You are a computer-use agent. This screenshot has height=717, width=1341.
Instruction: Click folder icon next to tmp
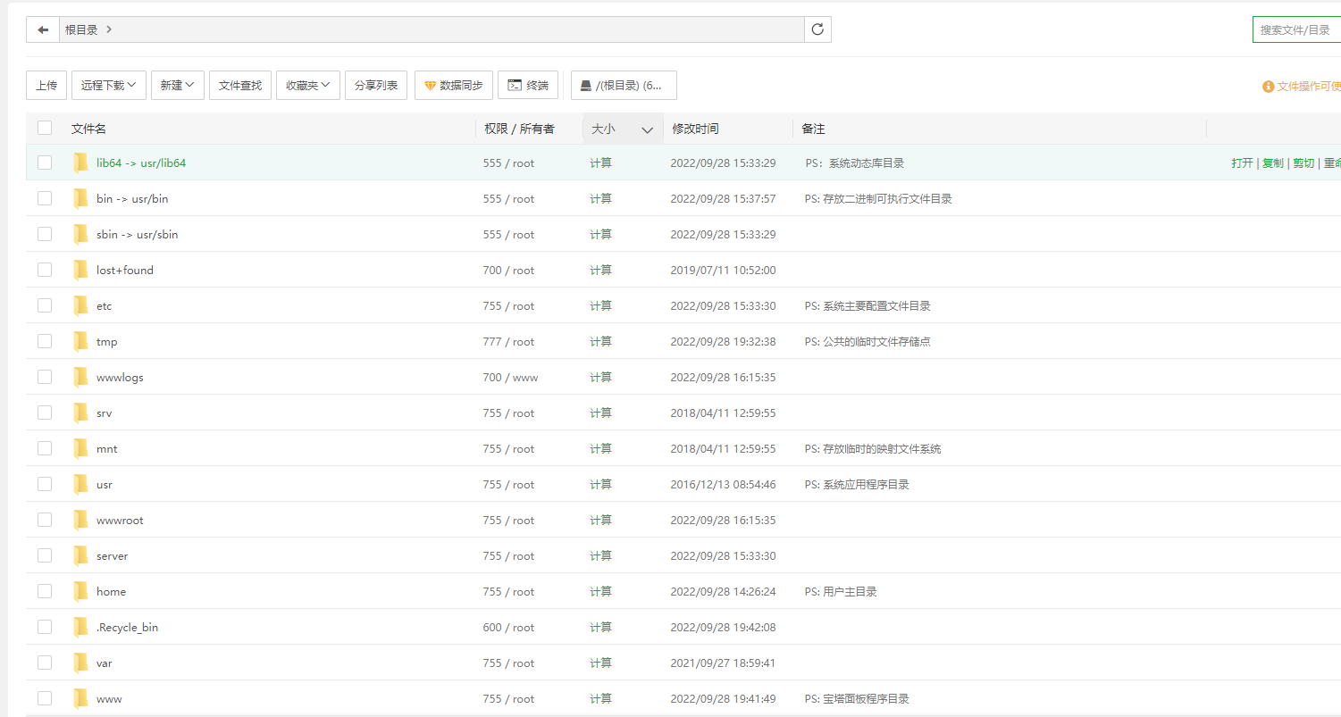coord(81,341)
